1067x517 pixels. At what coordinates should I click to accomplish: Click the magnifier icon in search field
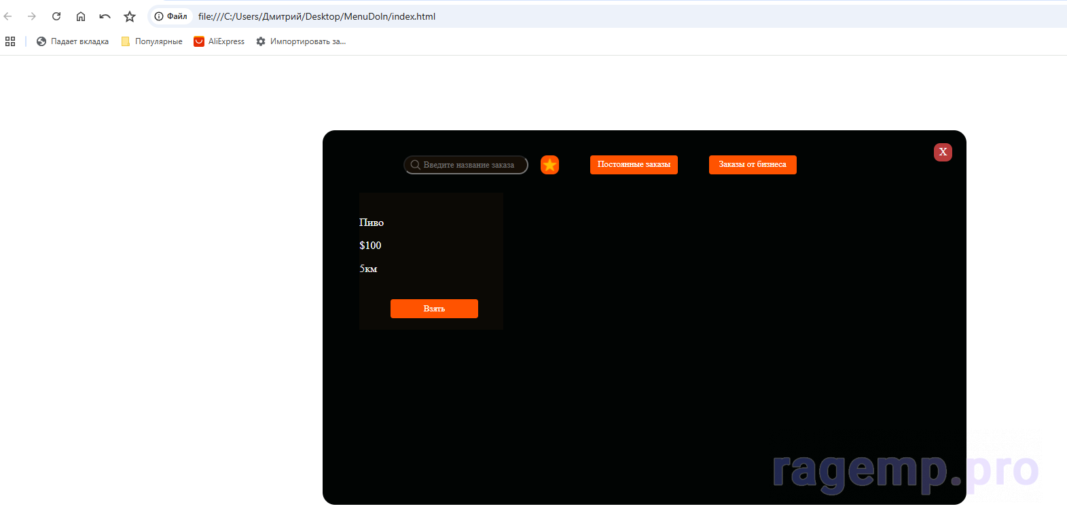coord(415,165)
